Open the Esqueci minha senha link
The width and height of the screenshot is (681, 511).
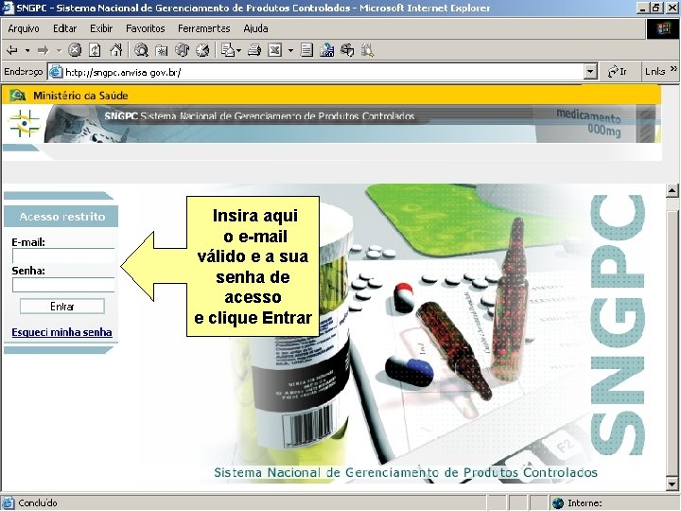click(x=61, y=332)
